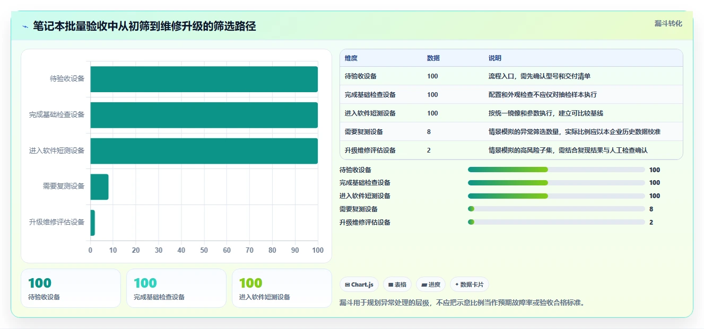The height and width of the screenshot is (329, 704).
Task: Click the title 笔记本批量验收中从初筛到维修升级的筛选路径
Action: tap(144, 26)
